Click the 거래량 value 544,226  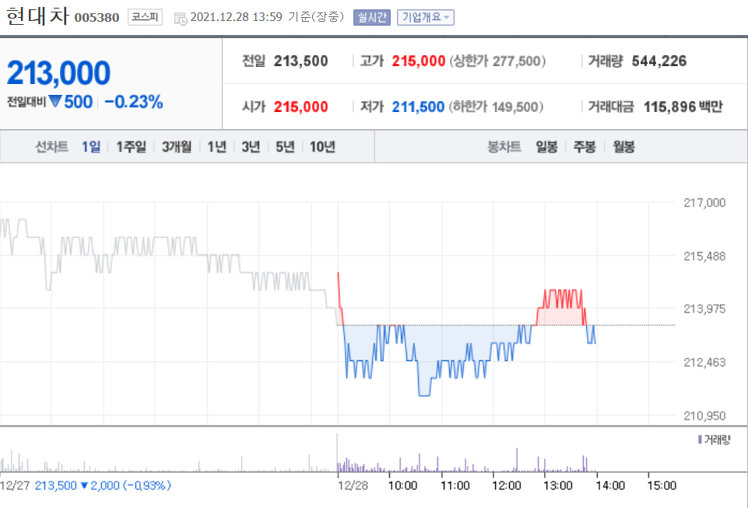[x=659, y=61]
